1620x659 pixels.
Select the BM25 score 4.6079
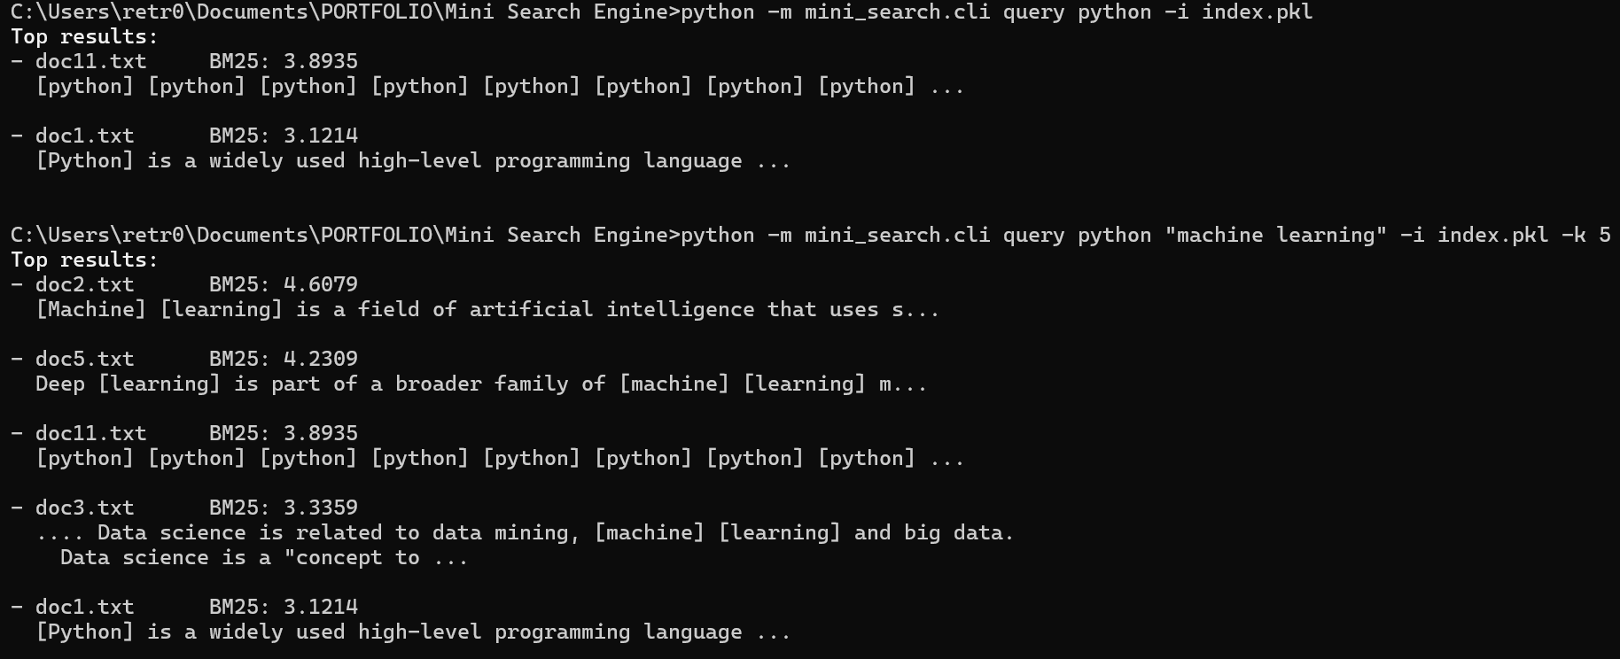(x=320, y=284)
